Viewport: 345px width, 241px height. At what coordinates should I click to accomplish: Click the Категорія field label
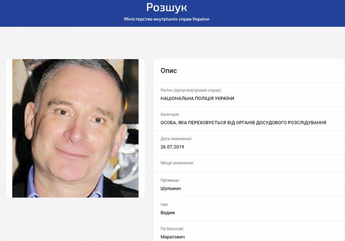170,115
